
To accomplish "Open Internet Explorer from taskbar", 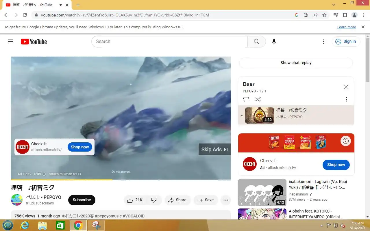I will (25, 225).
